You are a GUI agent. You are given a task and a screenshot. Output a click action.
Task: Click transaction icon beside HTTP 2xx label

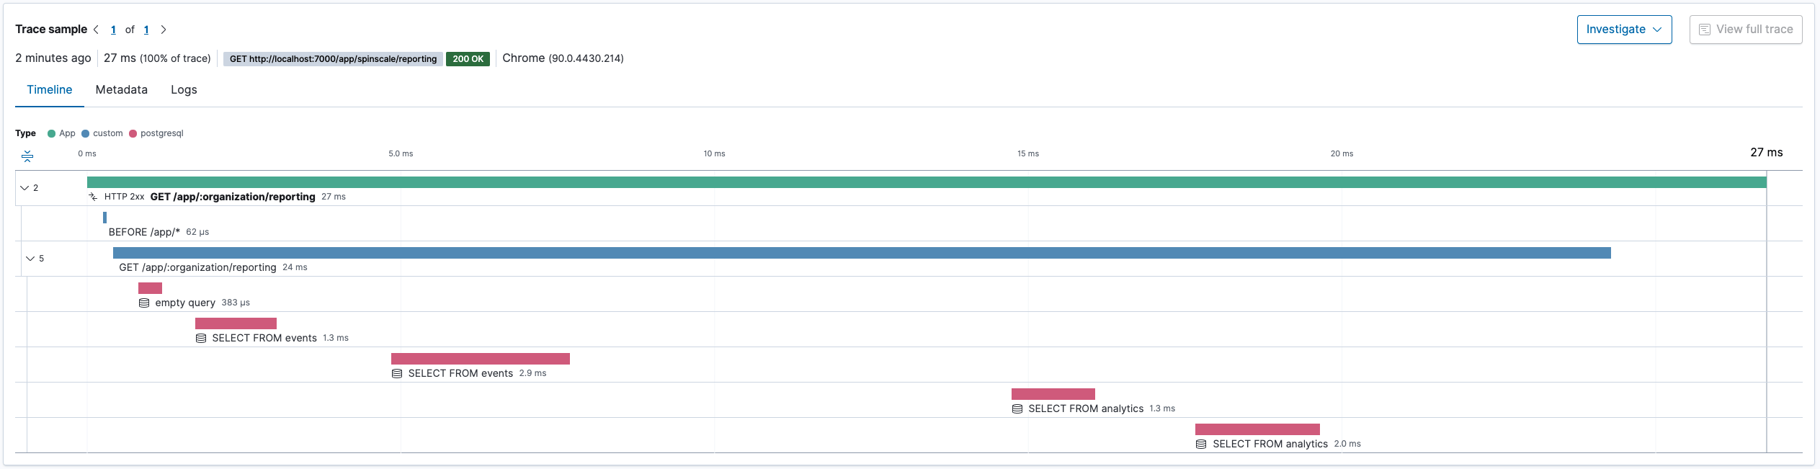click(93, 197)
